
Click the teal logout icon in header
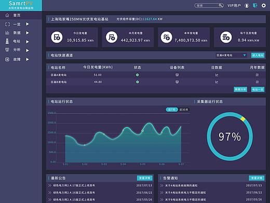[x=255, y=5]
